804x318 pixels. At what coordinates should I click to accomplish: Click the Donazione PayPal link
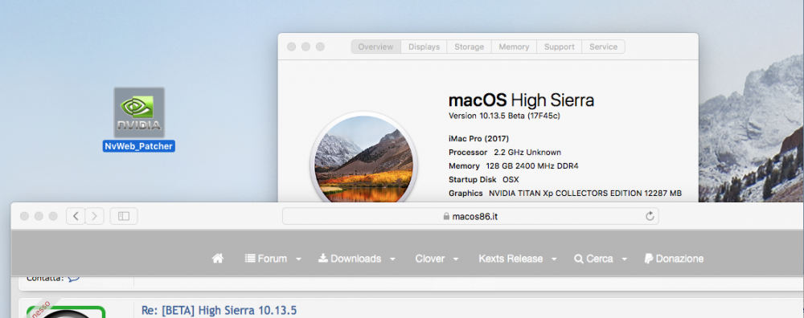[x=674, y=259]
